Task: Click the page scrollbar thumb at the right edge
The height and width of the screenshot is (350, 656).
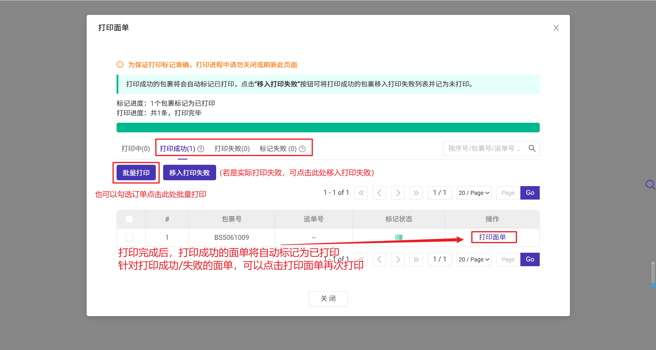Action: coord(653,274)
